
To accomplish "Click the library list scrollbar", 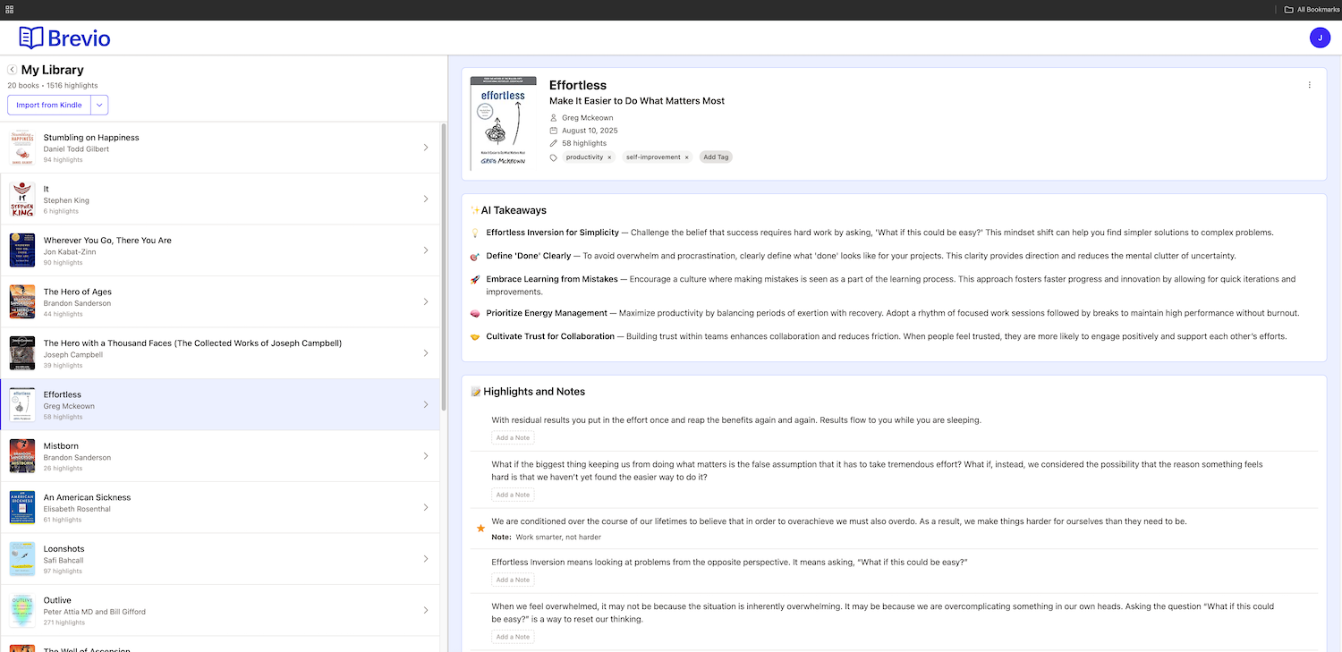I will (x=443, y=267).
